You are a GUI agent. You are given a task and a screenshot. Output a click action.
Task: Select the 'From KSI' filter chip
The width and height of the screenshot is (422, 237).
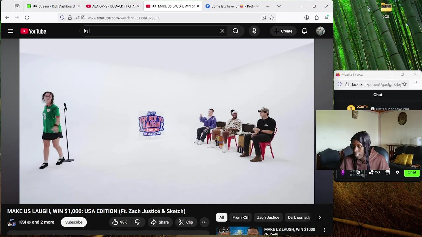pos(240,217)
